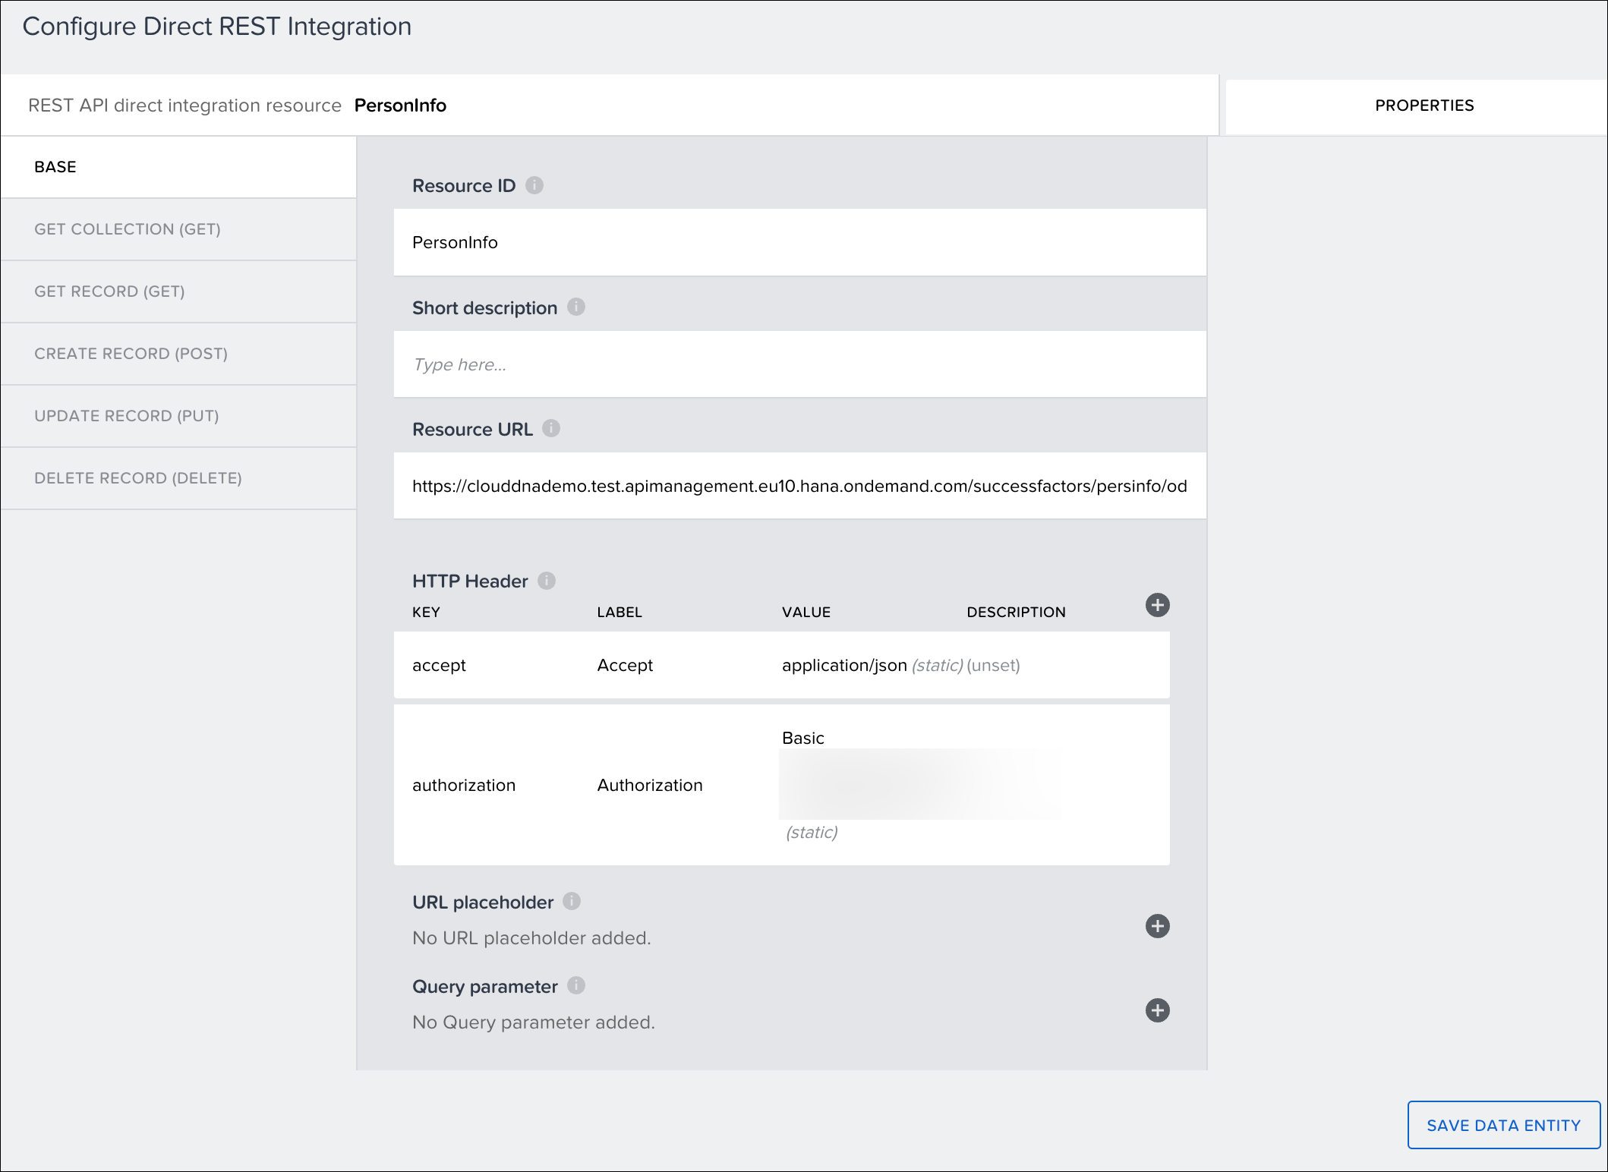Focus the Short description input field
1608x1172 pixels.
pos(799,364)
